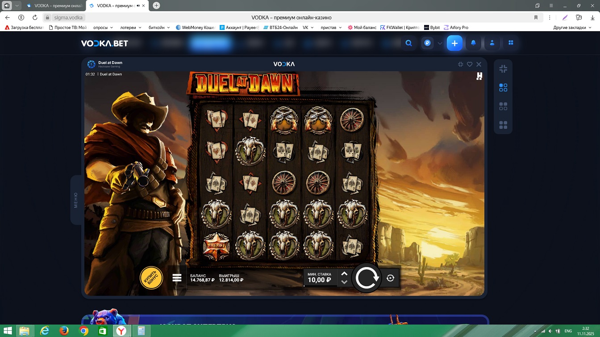Mute the sound on the active tab
The width and height of the screenshot is (600, 337).
[139, 6]
